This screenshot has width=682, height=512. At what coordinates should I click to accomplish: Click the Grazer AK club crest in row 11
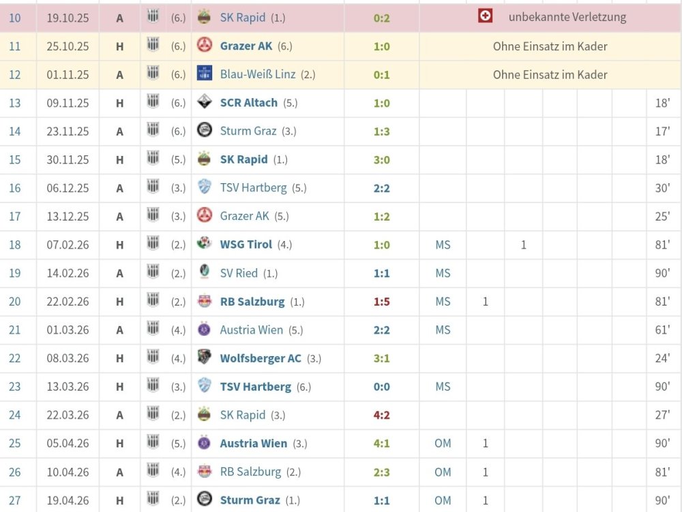[204, 46]
